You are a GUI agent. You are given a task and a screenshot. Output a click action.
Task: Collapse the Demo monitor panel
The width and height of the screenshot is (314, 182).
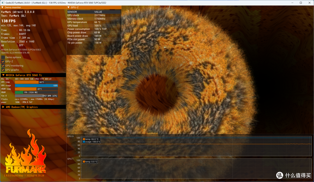pos(2,7)
